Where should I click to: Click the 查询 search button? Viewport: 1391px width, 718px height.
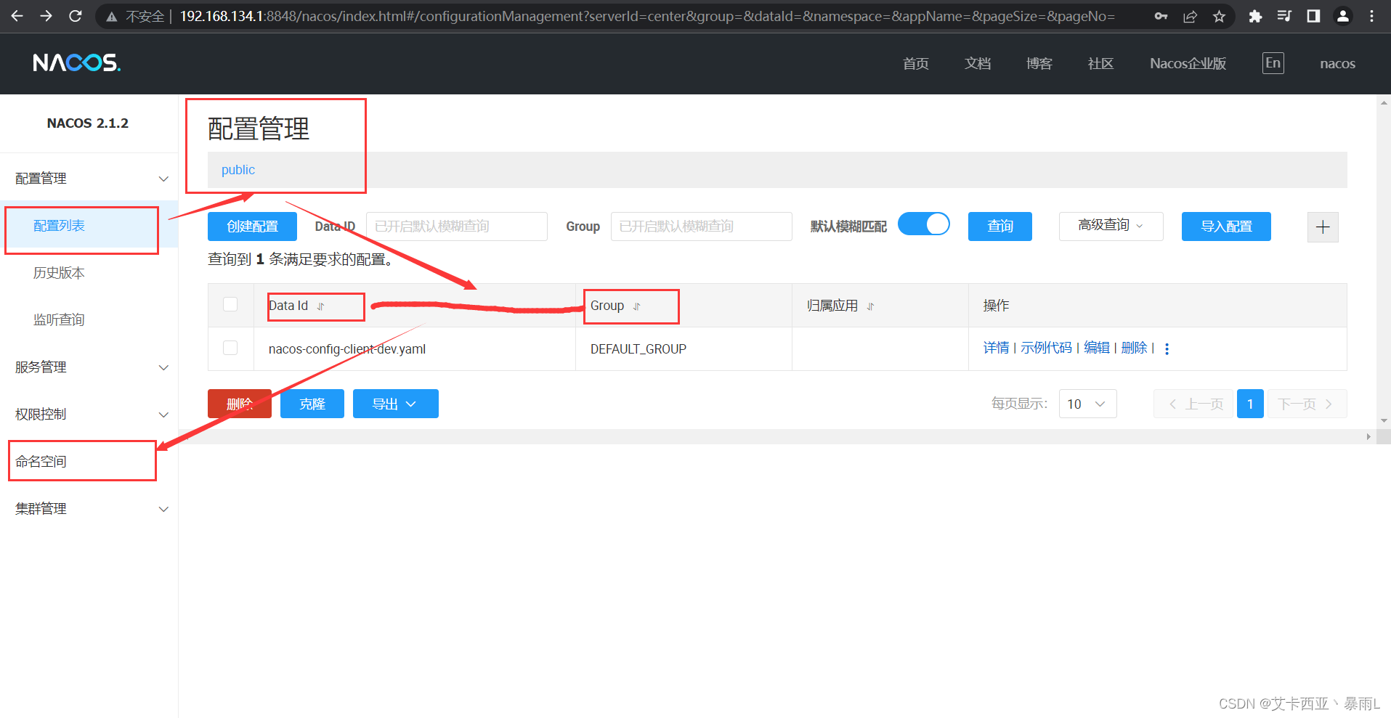(999, 227)
